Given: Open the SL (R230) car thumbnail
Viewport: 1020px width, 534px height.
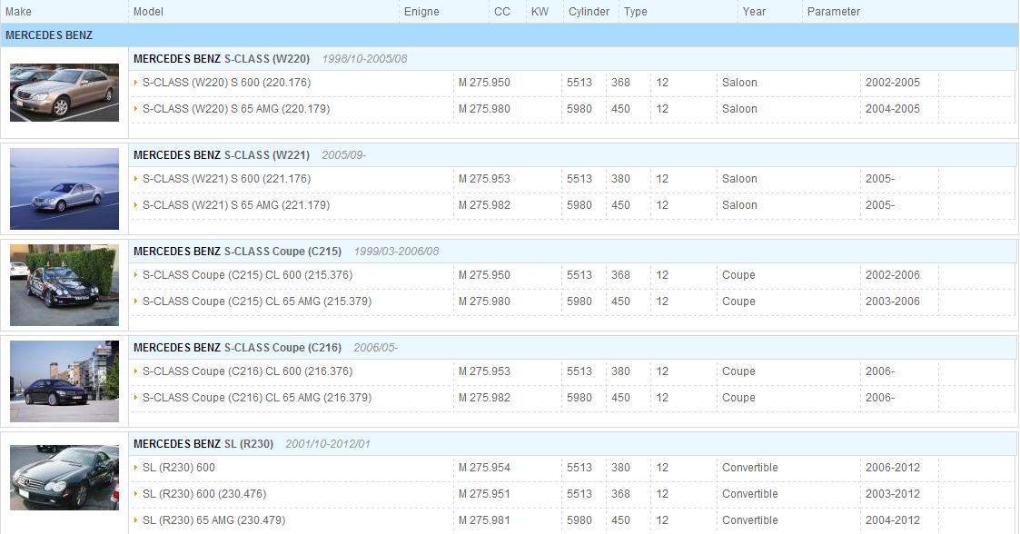Looking at the screenshot, I should coord(64,478).
